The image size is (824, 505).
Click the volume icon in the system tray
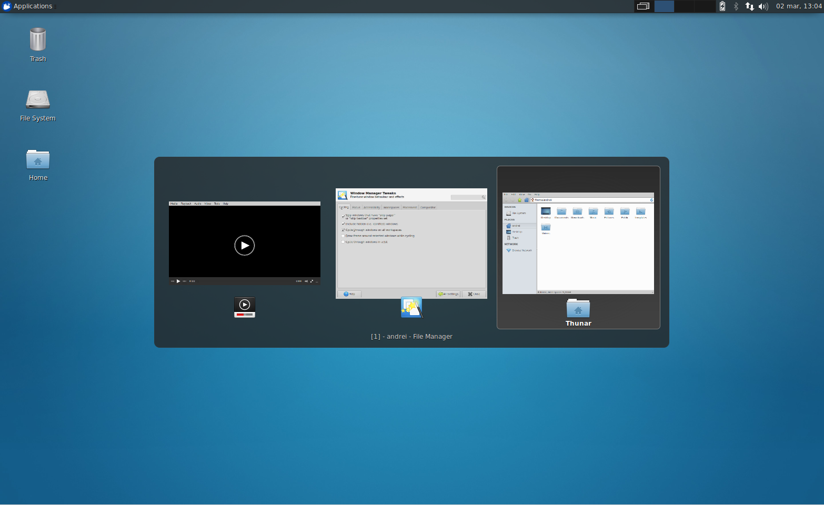[x=763, y=6]
